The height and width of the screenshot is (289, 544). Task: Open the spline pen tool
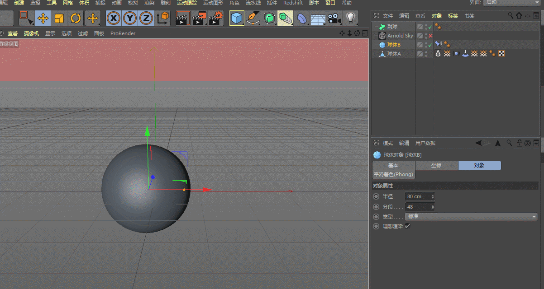click(253, 18)
